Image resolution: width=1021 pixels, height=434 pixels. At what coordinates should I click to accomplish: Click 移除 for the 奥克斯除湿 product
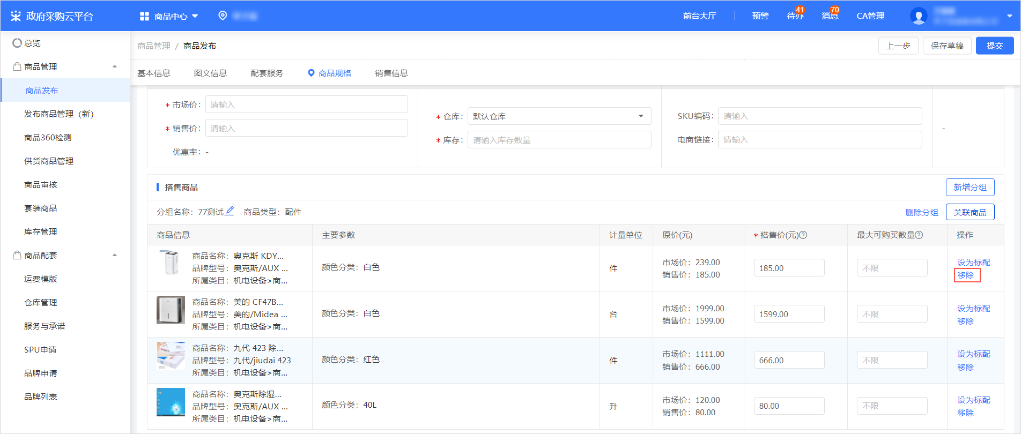pos(966,413)
